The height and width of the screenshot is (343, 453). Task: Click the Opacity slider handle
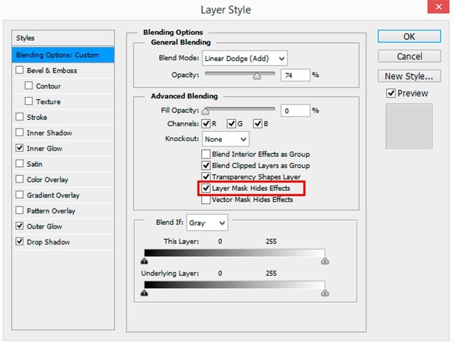coord(257,76)
